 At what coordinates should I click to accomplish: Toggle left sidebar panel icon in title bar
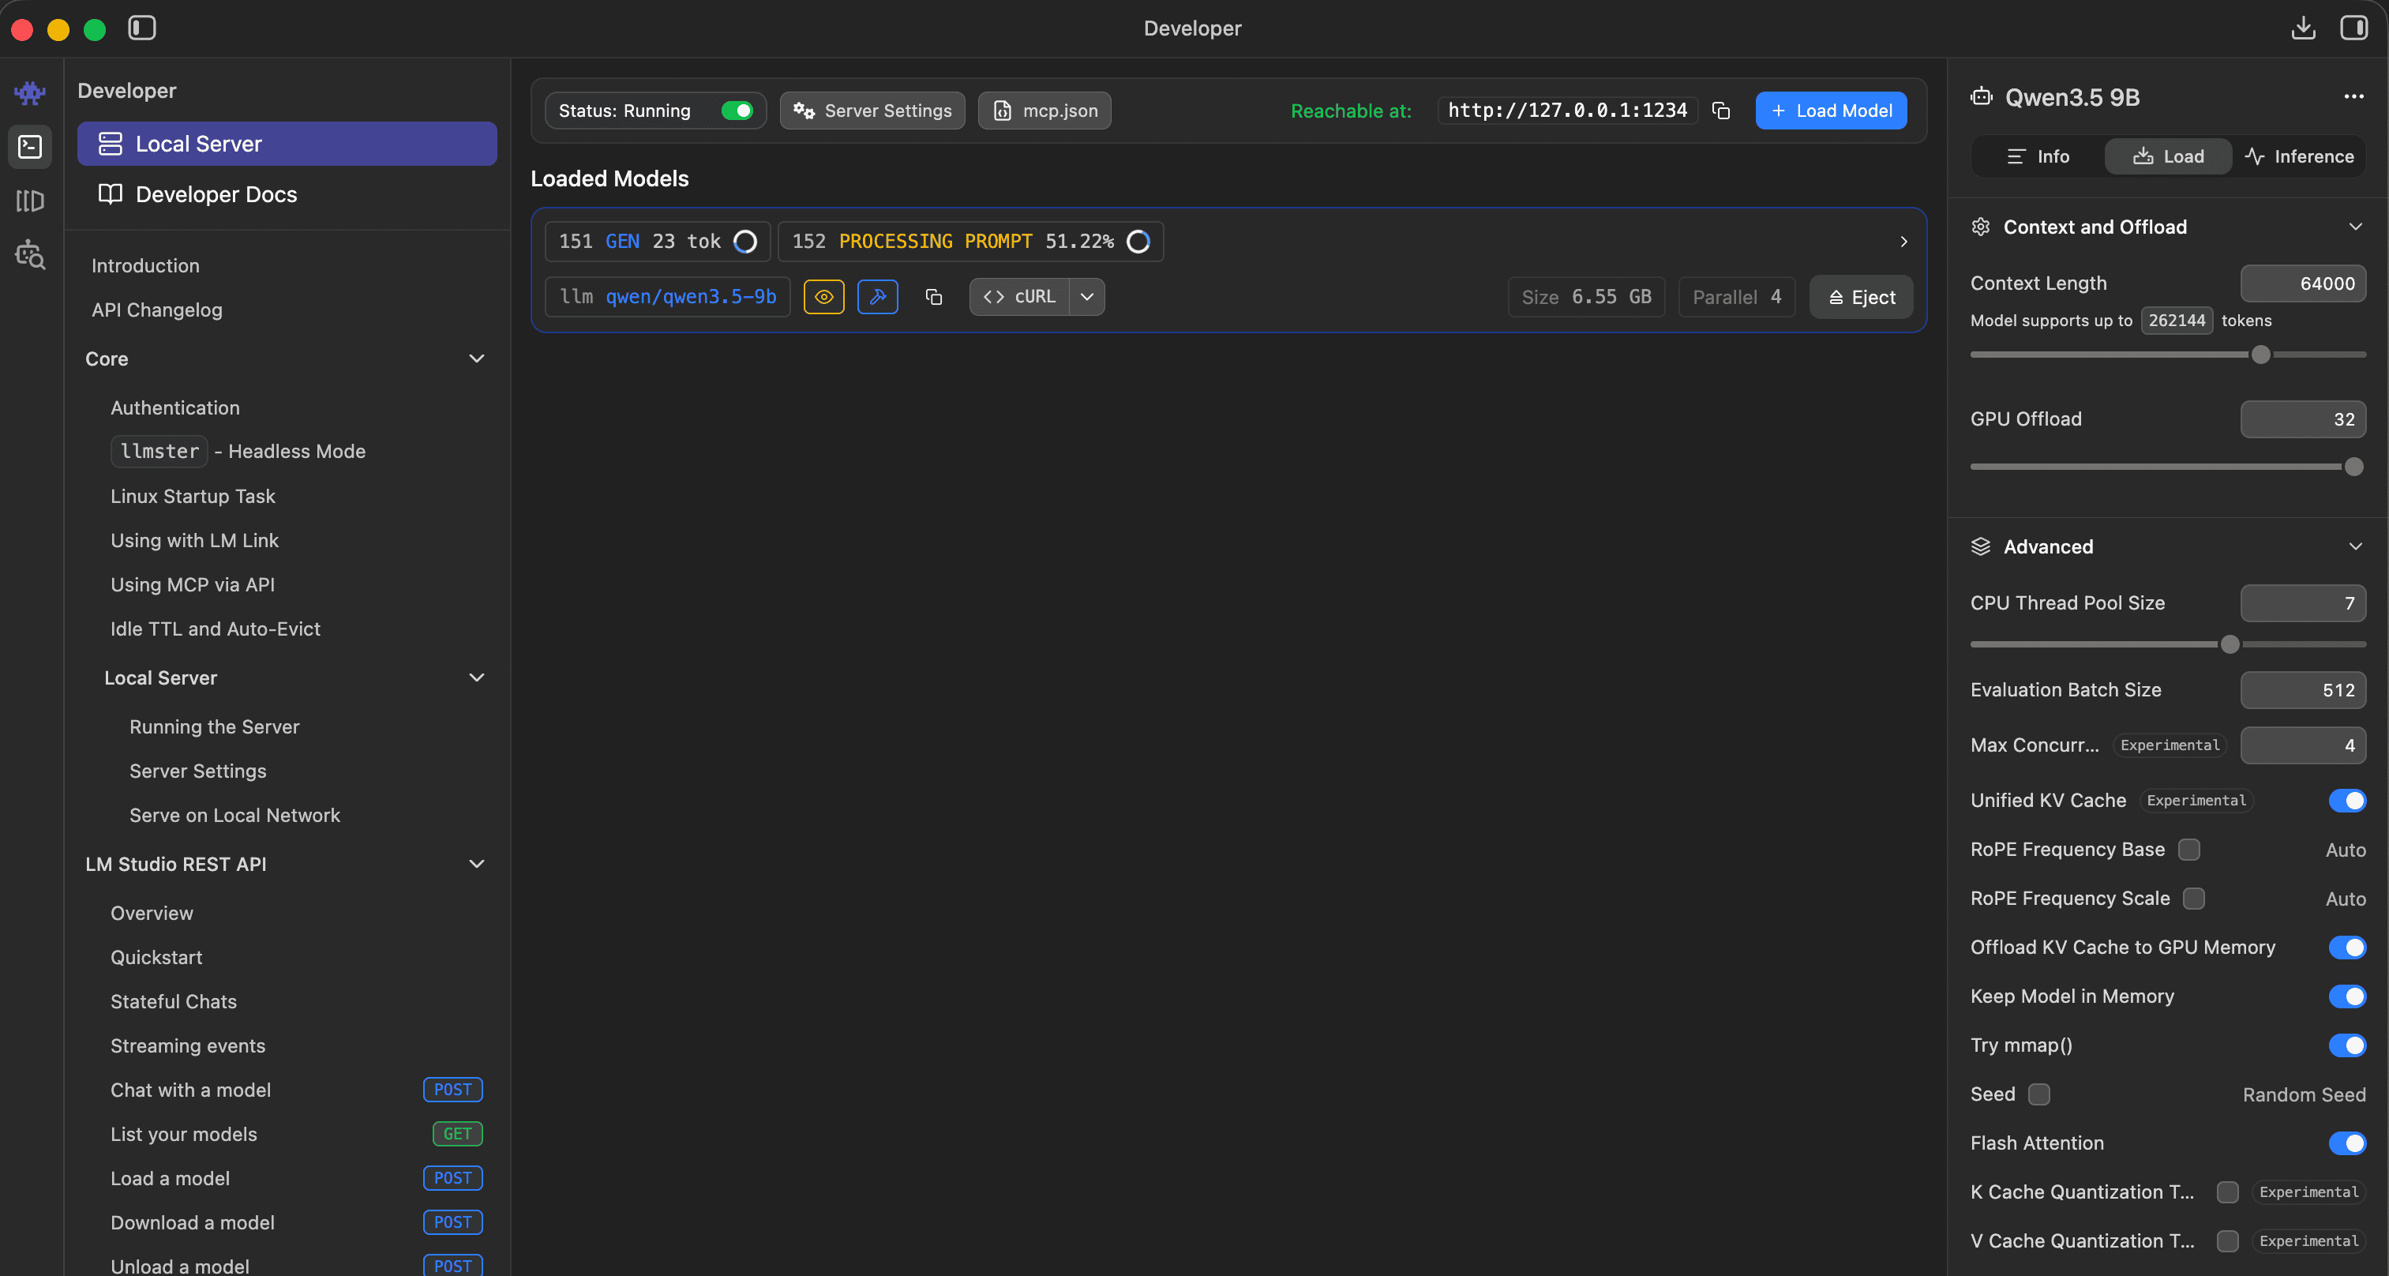tap(142, 28)
